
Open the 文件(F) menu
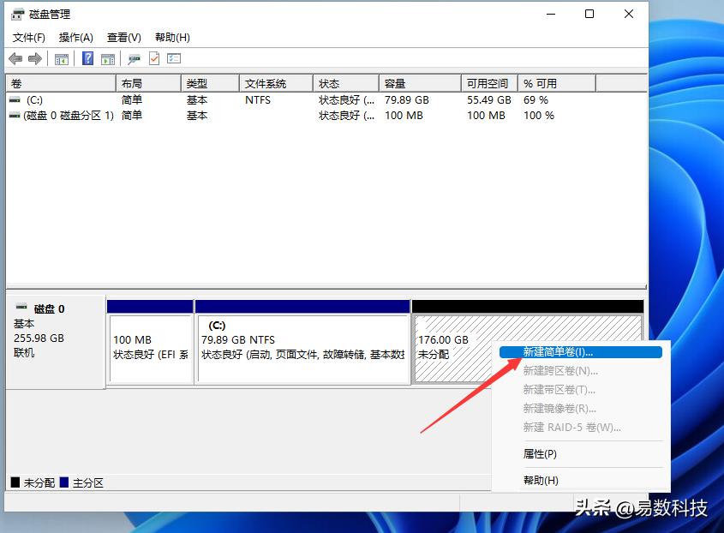coord(29,37)
